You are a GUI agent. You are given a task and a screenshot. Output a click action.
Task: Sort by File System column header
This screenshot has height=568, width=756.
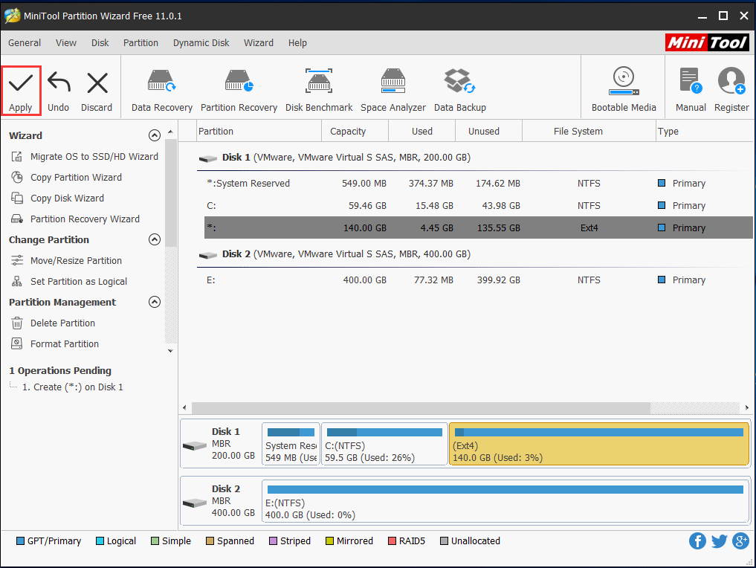pyautogui.click(x=589, y=131)
